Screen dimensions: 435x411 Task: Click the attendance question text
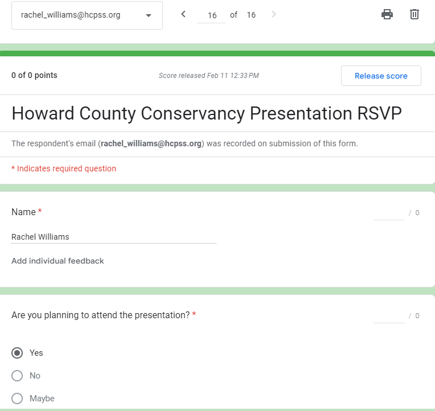click(100, 315)
